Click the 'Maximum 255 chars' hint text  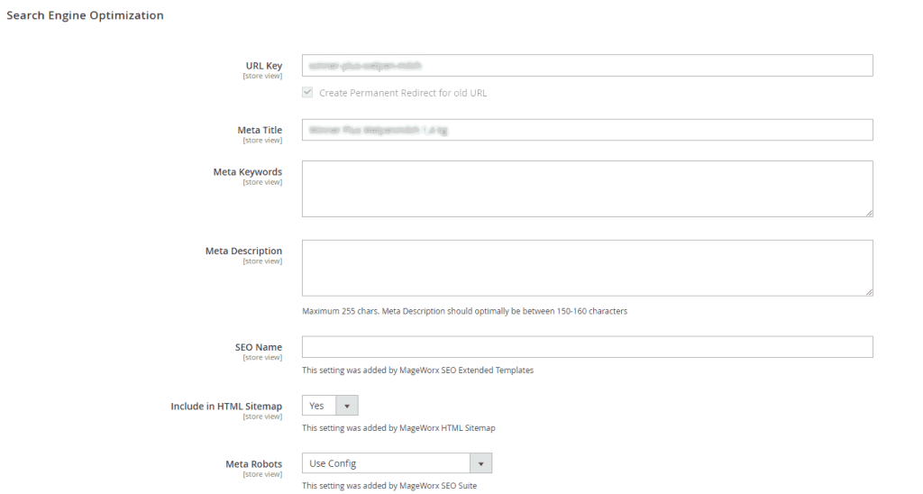tap(464, 311)
